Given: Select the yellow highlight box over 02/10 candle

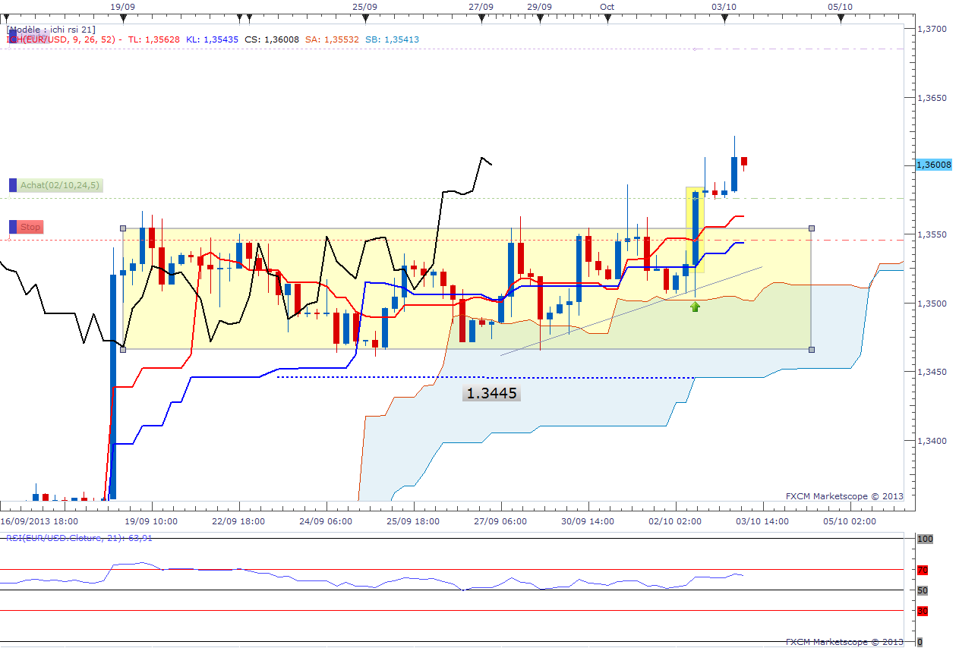Looking at the screenshot, I should click(x=695, y=230).
